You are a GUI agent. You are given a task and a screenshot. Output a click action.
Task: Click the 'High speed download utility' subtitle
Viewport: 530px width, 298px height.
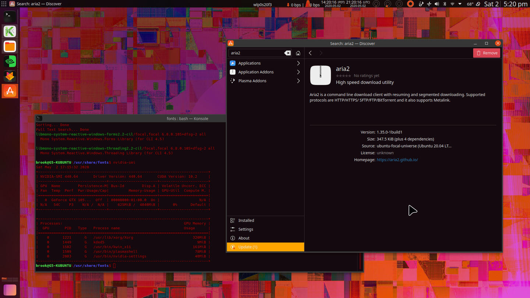(365, 82)
